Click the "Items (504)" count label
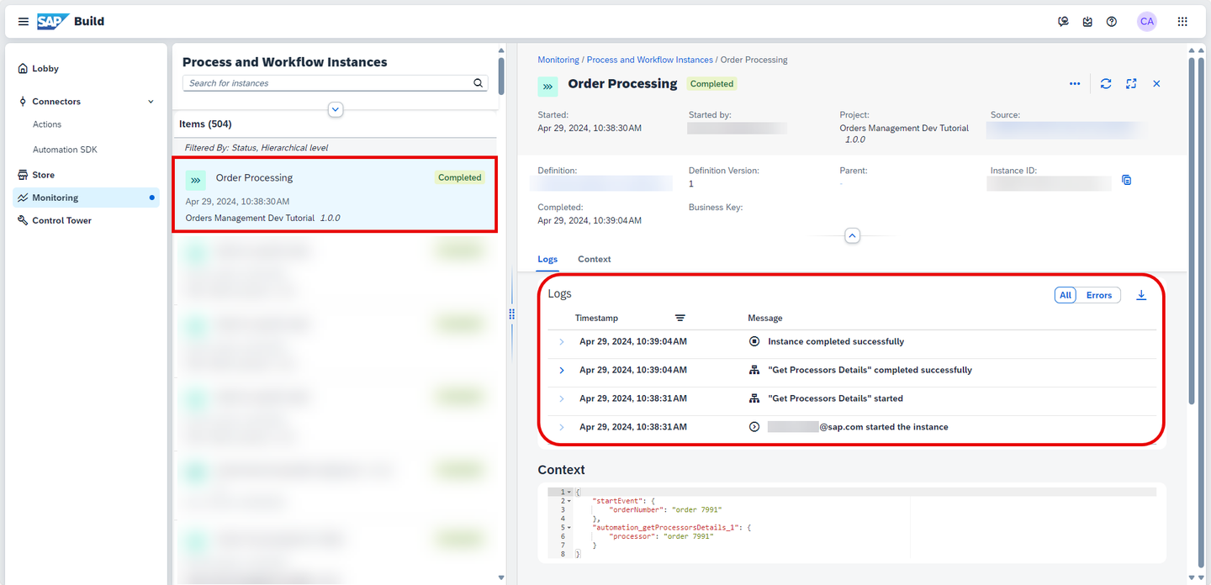 pos(205,124)
